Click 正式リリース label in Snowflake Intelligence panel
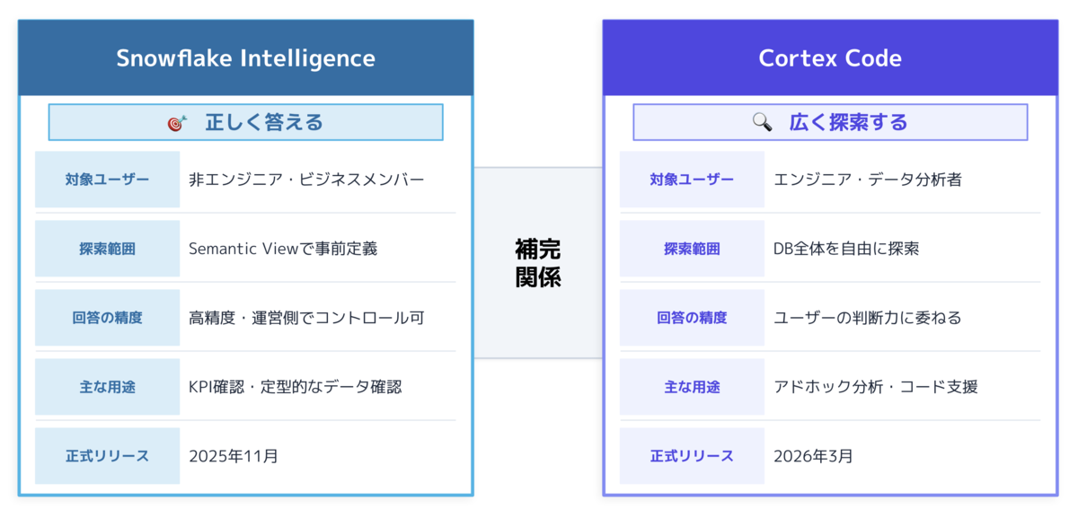 click(x=107, y=456)
